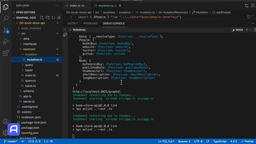The width and height of the screenshot is (256, 144).
Task: Switch to the OUTPUT panel tab
Action: tap(73, 23)
